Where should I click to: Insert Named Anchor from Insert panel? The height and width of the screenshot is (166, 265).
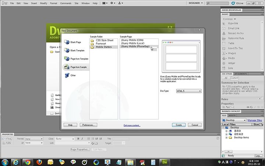coord(236,33)
